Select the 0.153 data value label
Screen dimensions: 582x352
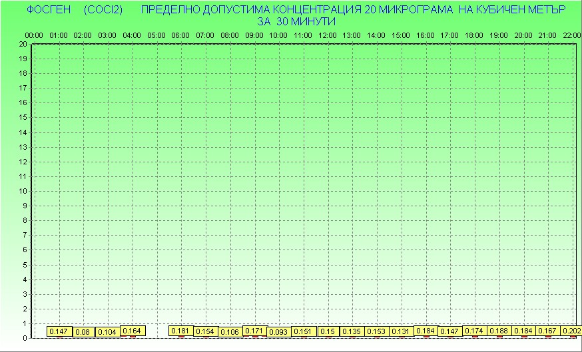[x=377, y=331]
